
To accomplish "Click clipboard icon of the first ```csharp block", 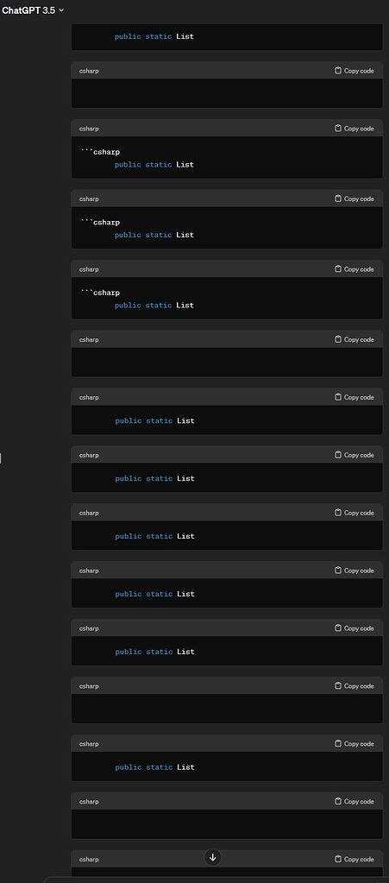I will pyautogui.click(x=338, y=129).
